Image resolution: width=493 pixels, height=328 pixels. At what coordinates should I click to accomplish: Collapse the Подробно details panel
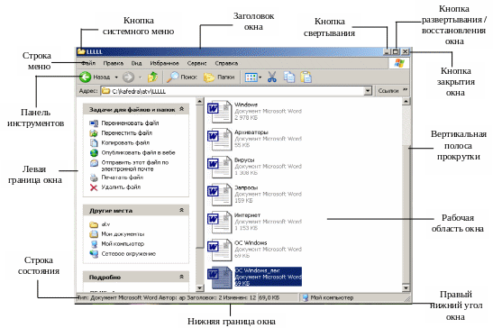pyautogui.click(x=181, y=277)
